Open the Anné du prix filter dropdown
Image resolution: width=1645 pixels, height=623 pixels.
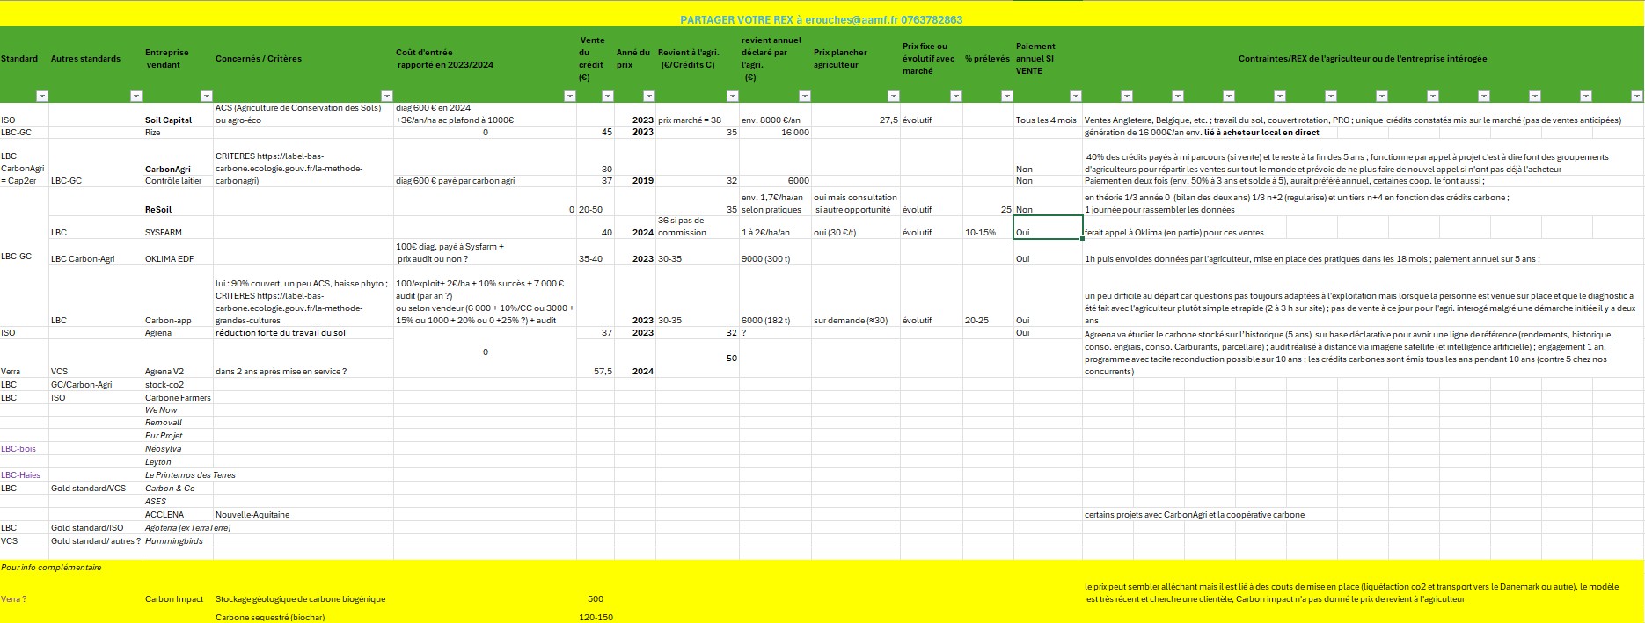[648, 96]
